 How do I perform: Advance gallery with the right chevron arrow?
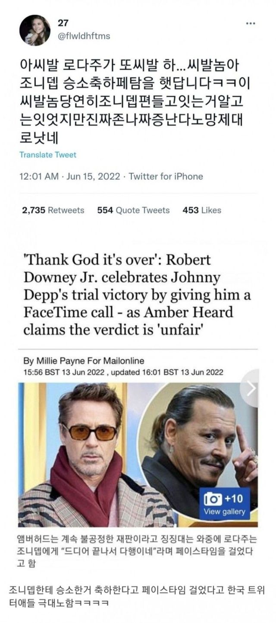click(x=251, y=388)
